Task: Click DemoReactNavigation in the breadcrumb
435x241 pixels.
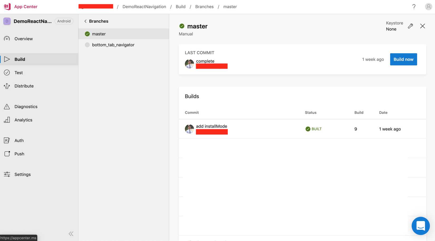Action: point(144,7)
